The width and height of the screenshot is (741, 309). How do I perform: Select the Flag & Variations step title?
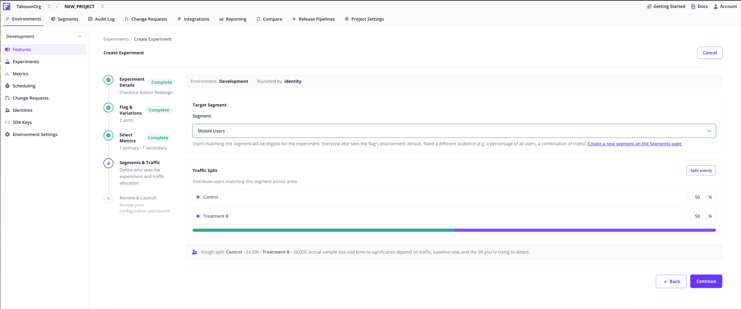click(130, 110)
